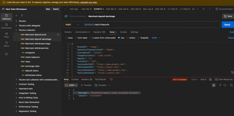Click the blue Send button
This screenshot has height=116, width=234.
pos(227,25)
